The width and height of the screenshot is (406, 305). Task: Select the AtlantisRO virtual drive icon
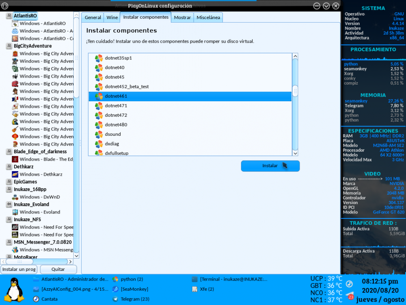click(x=9, y=16)
